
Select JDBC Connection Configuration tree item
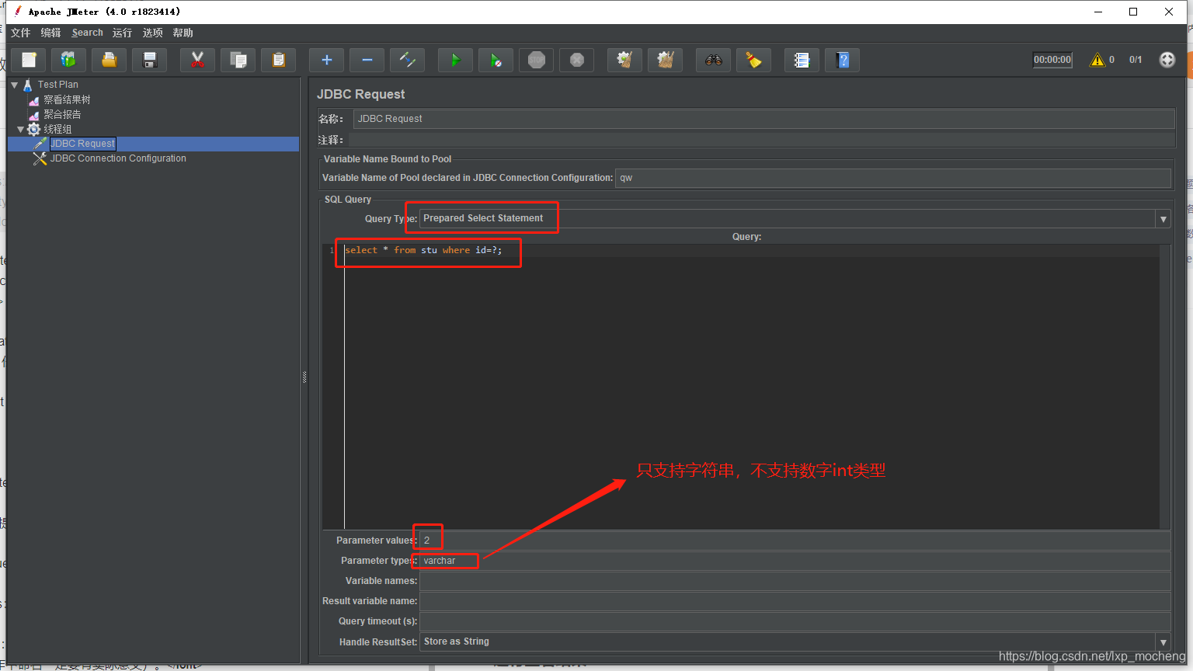(x=118, y=158)
